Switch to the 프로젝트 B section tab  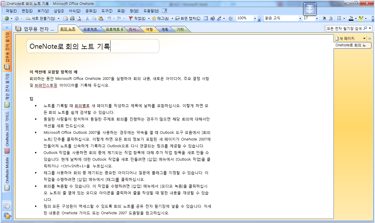point(114,29)
